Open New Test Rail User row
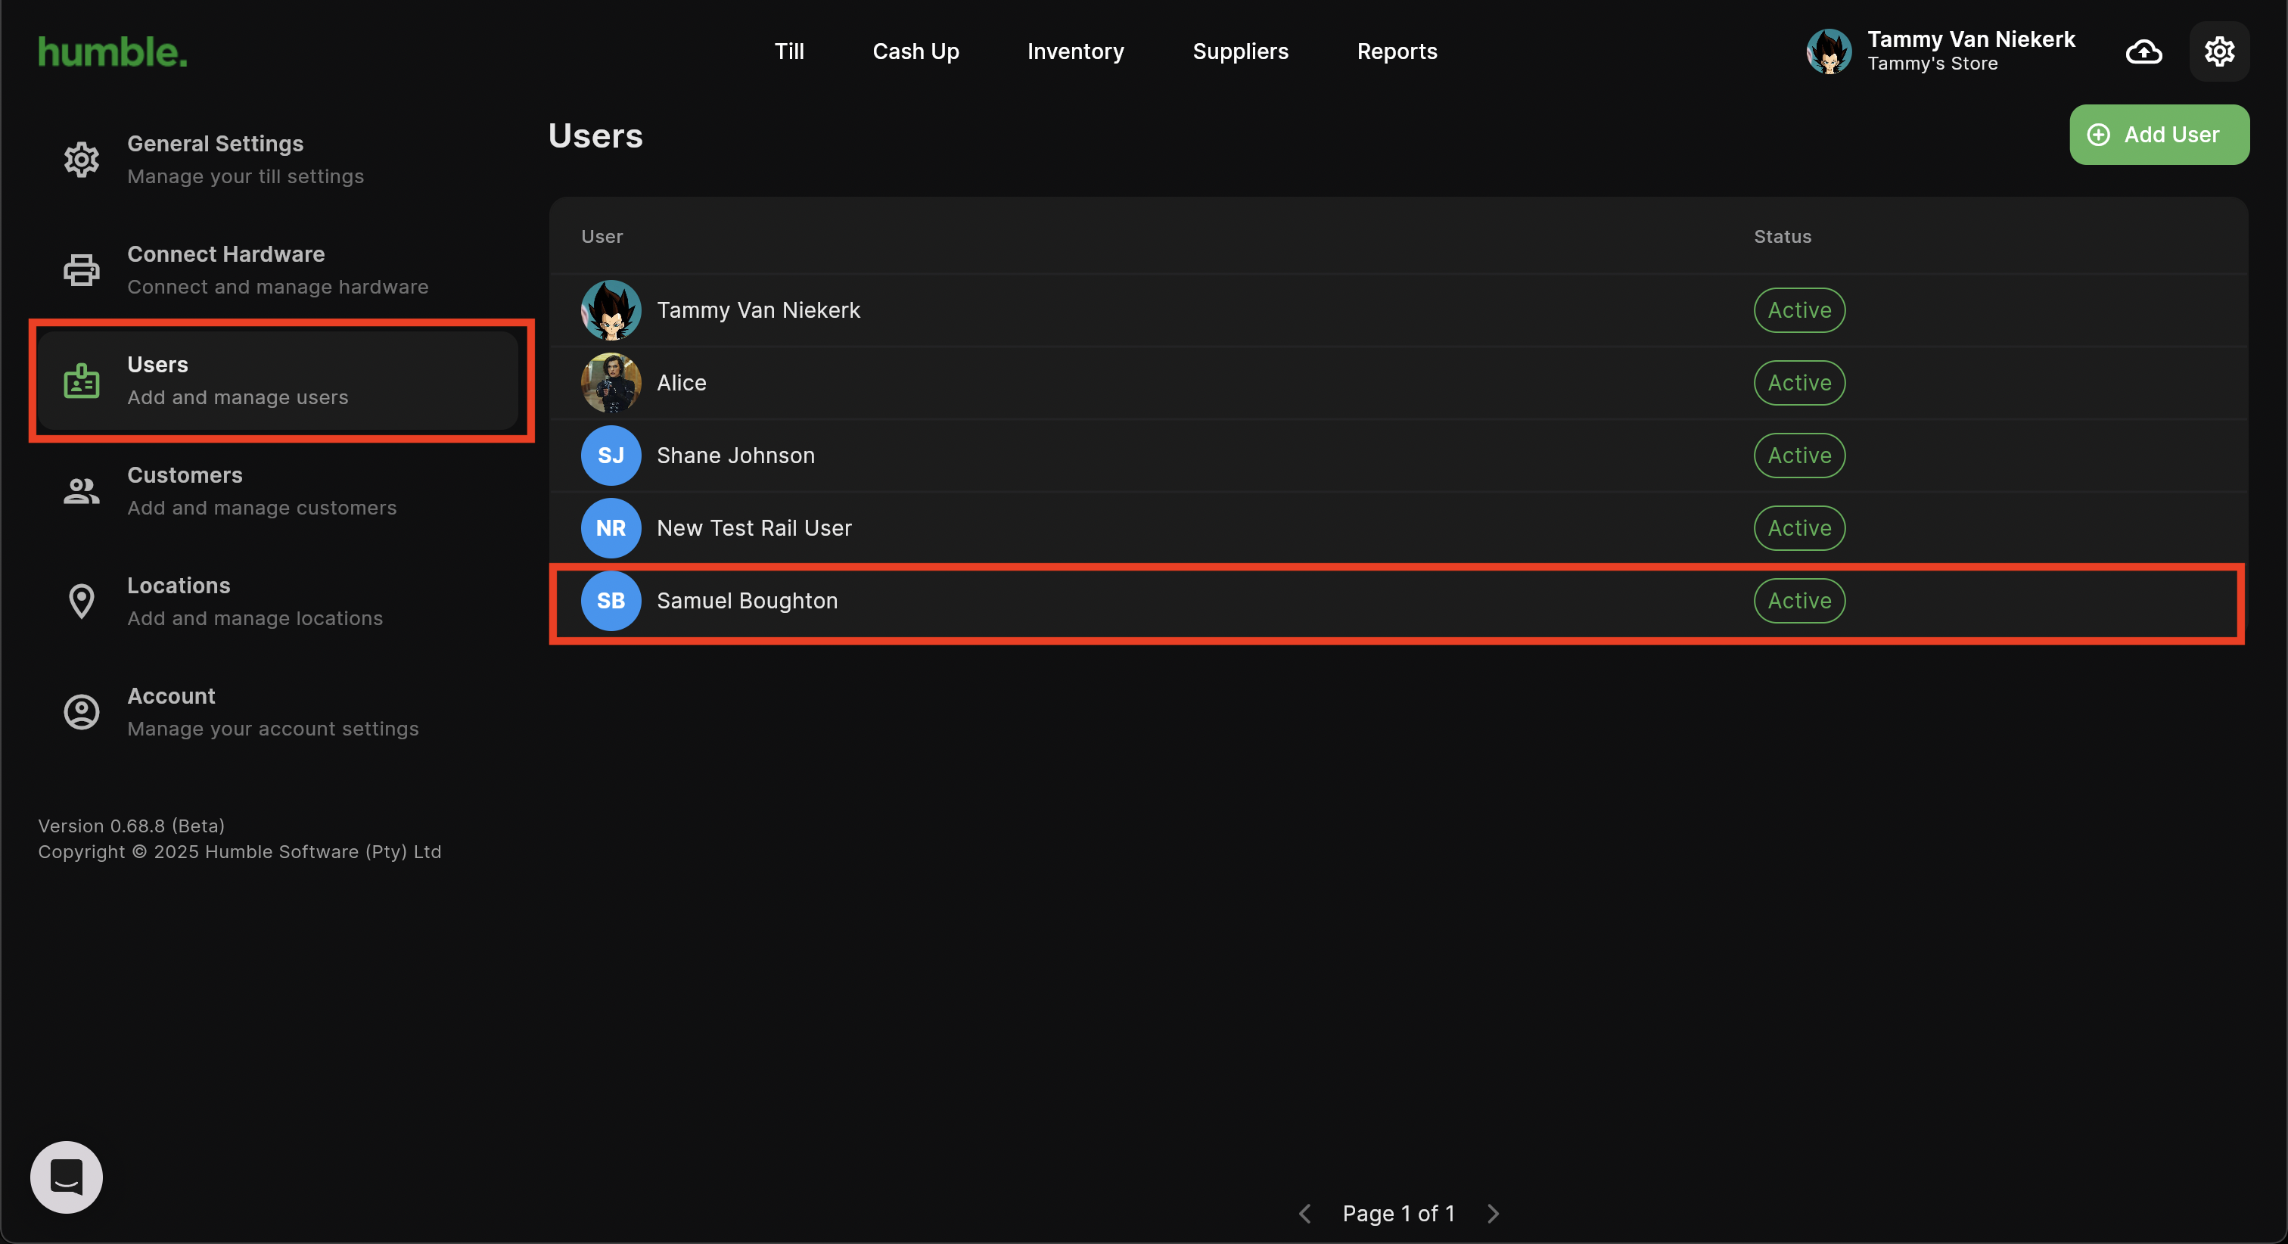Viewport: 2288px width, 1244px height. pyautogui.click(x=1398, y=529)
